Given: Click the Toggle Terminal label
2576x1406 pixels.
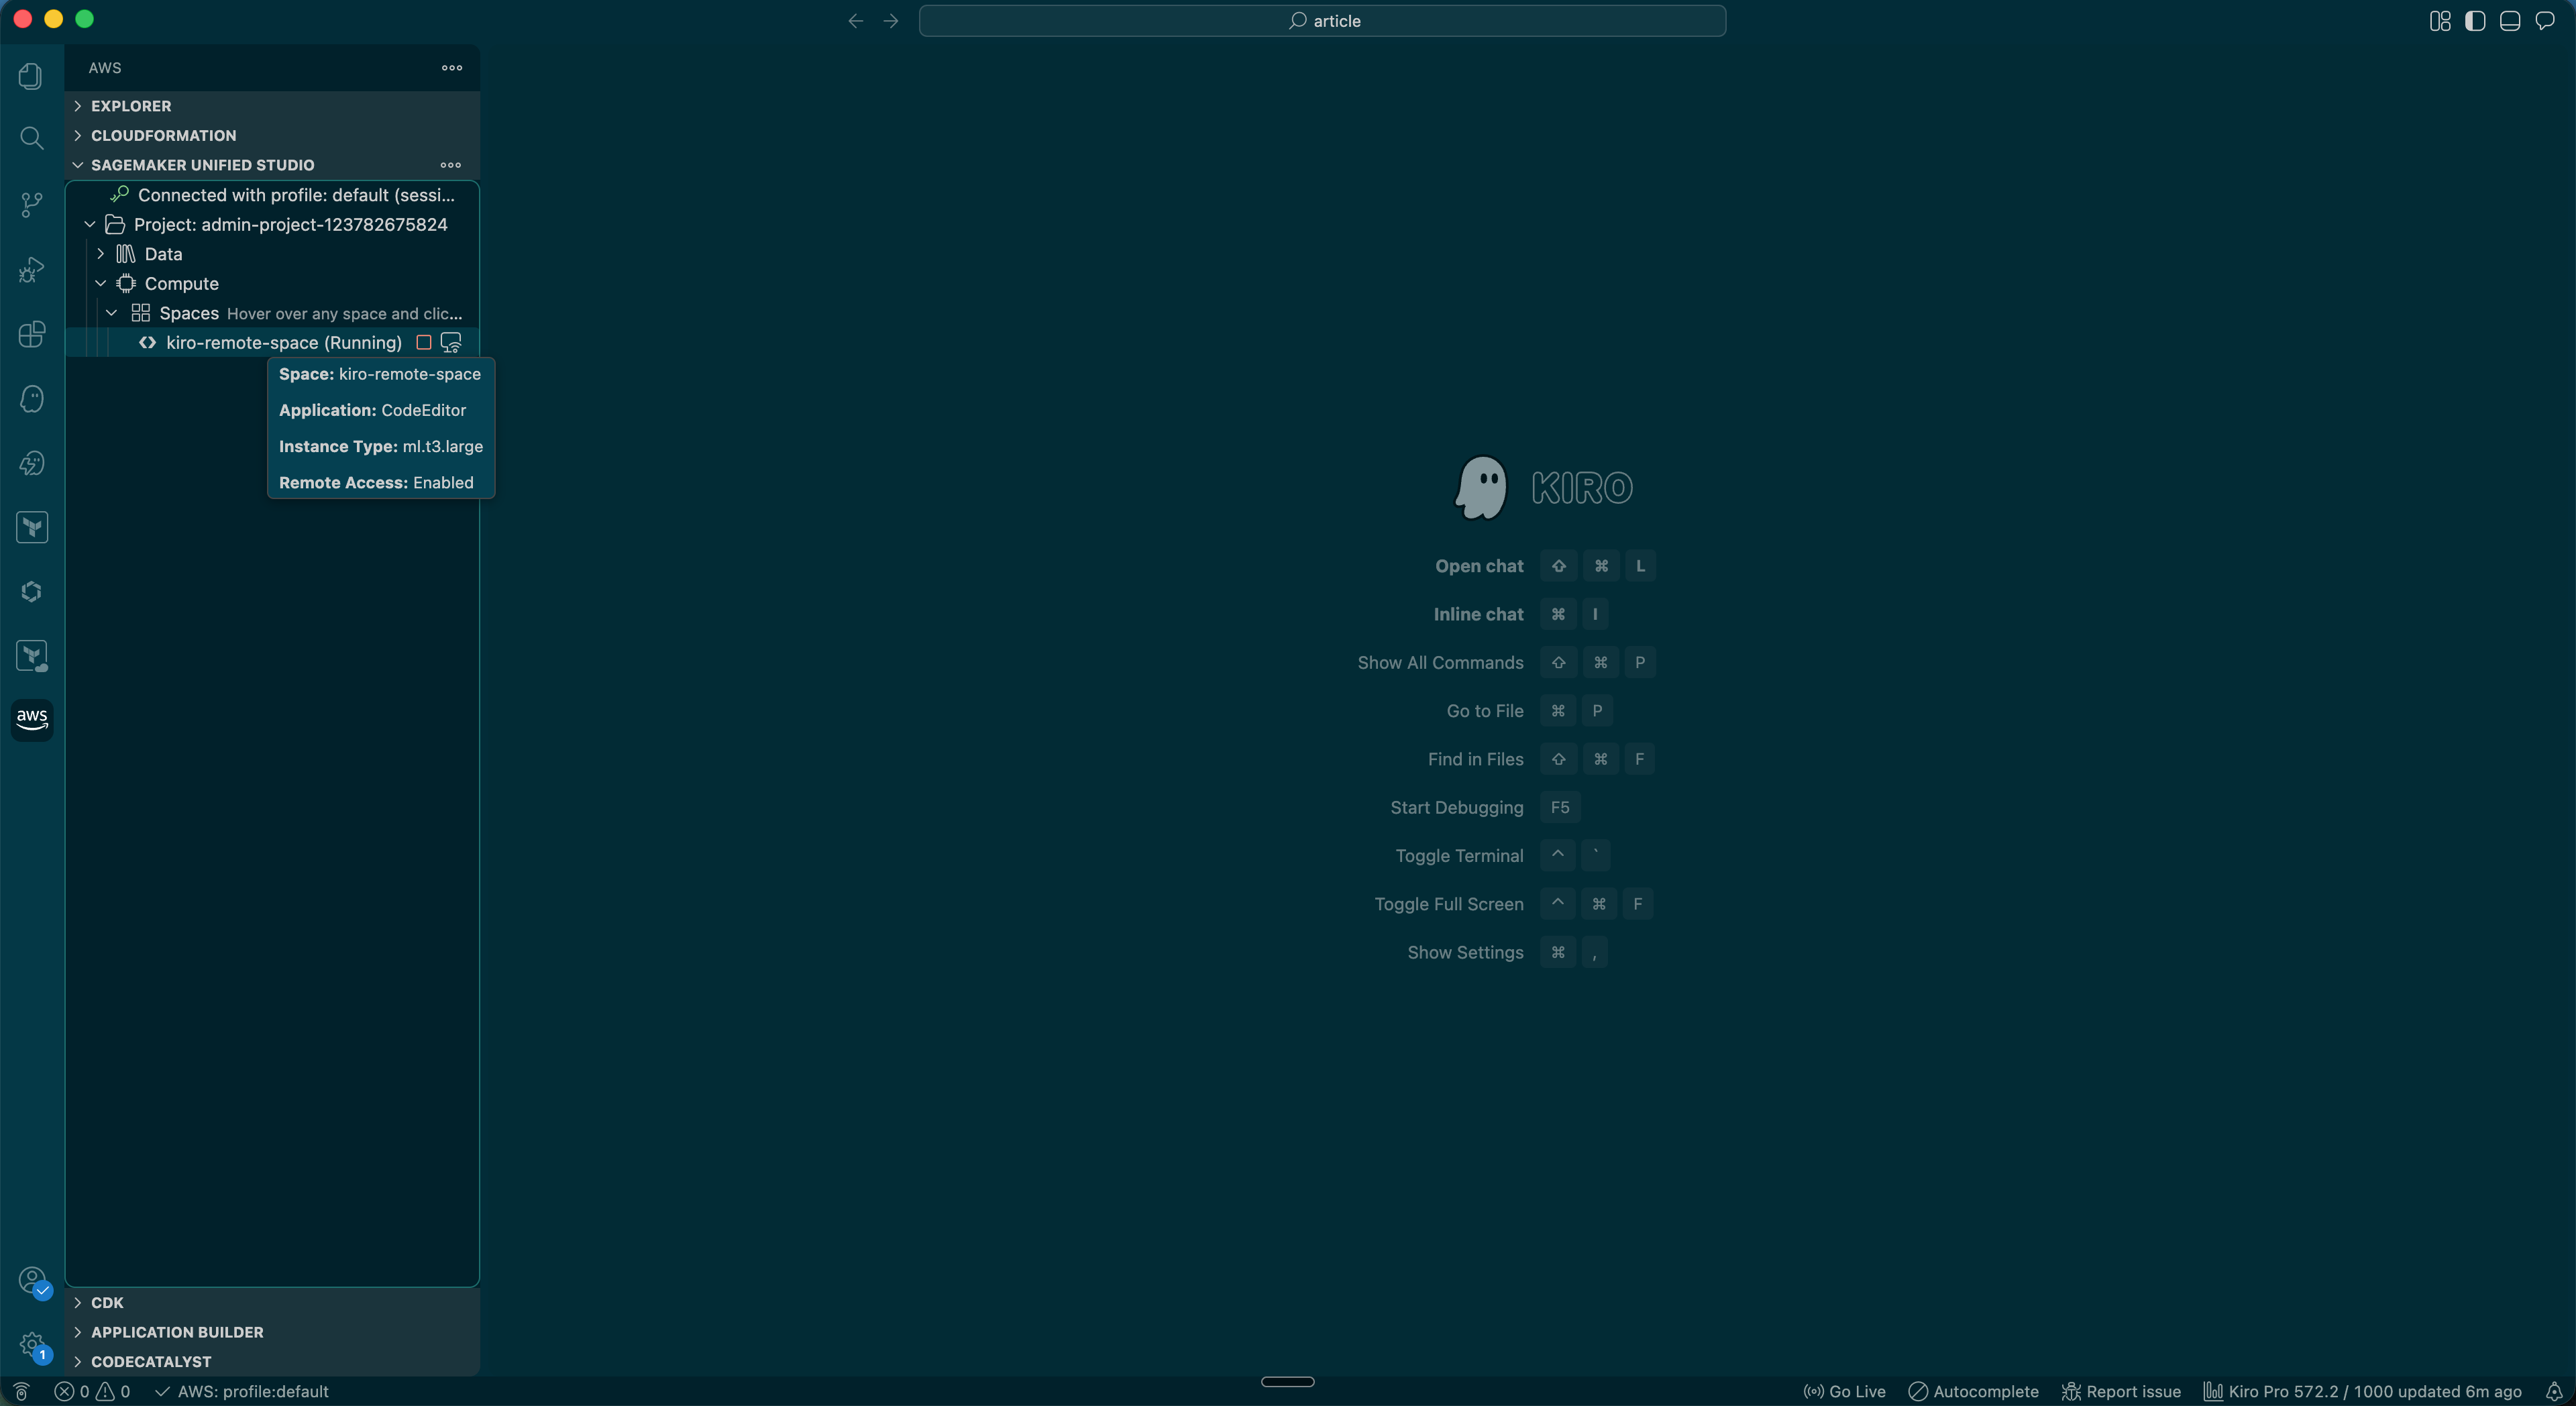Looking at the screenshot, I should [1459, 856].
